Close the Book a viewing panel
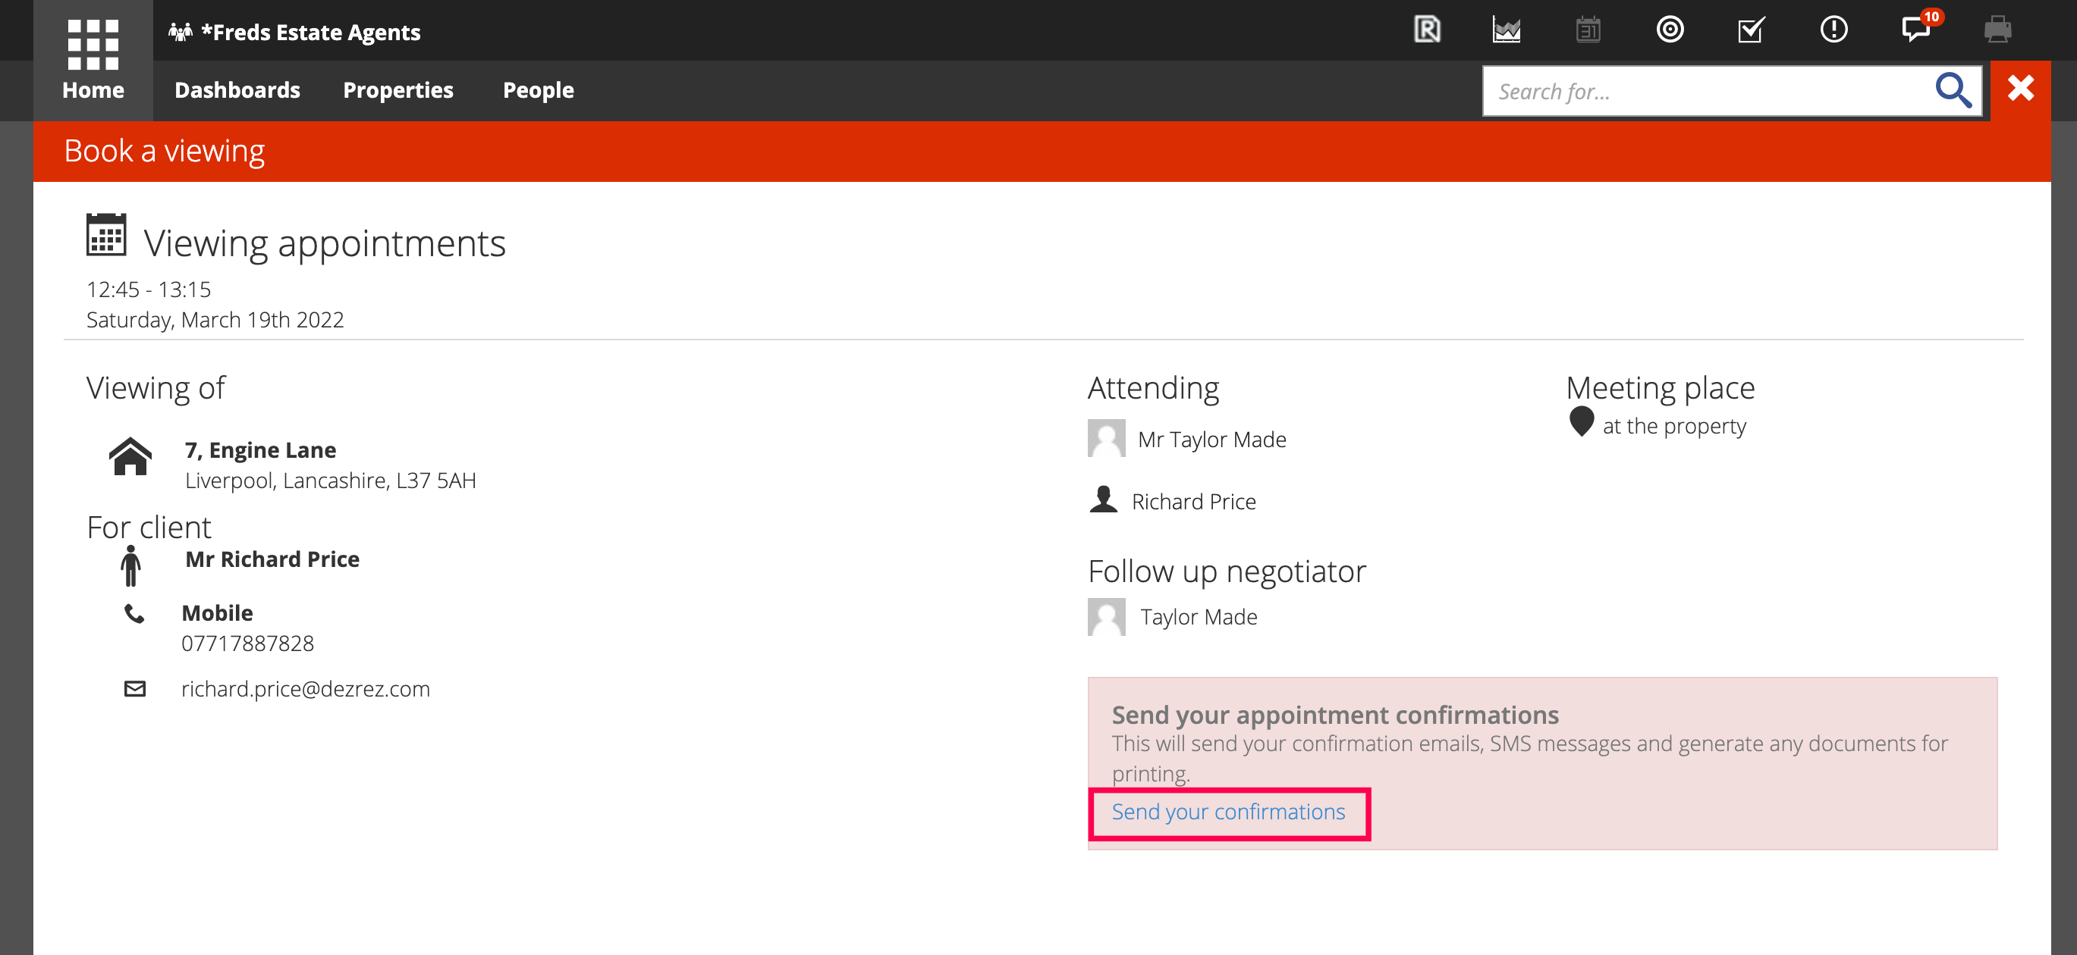The image size is (2077, 955). click(x=2021, y=88)
